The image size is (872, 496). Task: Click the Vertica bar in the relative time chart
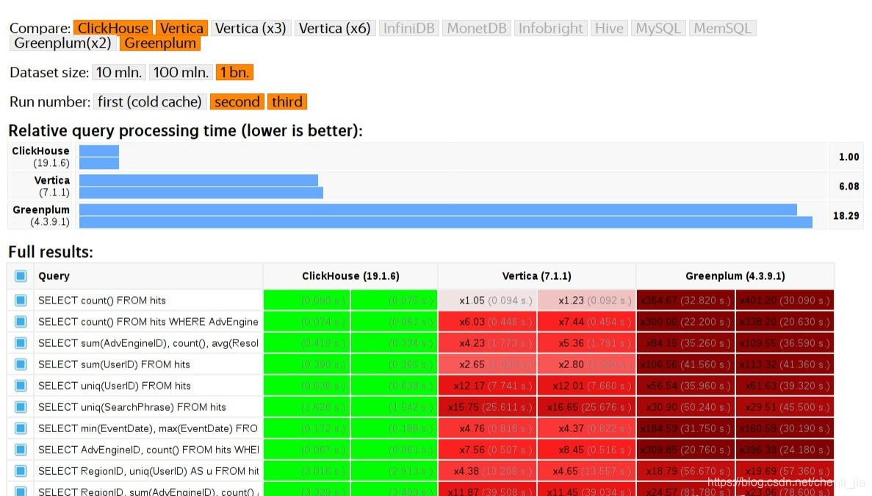pyautogui.click(x=201, y=187)
